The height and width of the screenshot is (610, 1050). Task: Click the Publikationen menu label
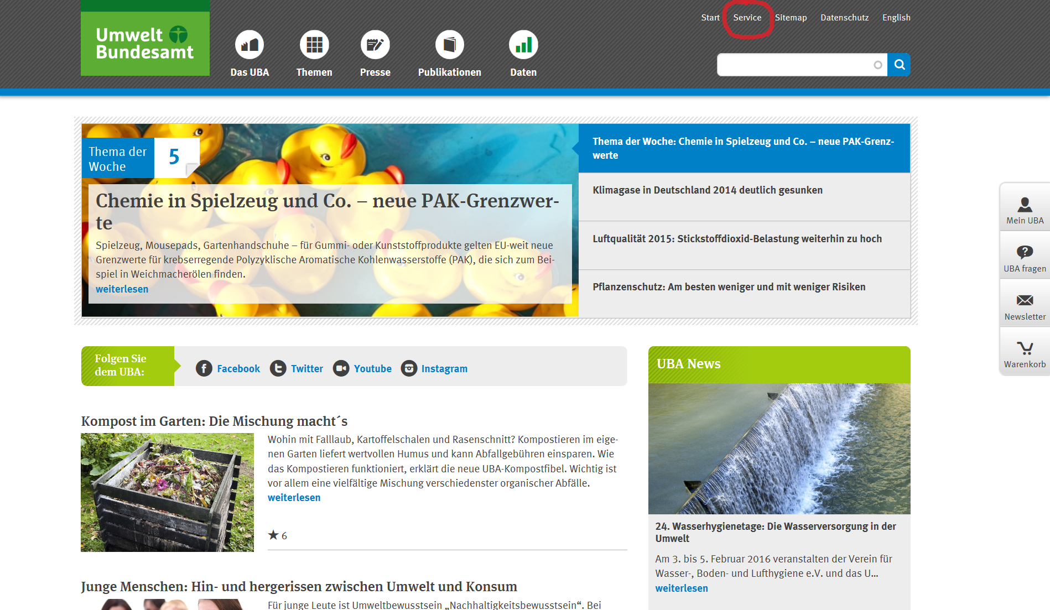point(450,72)
